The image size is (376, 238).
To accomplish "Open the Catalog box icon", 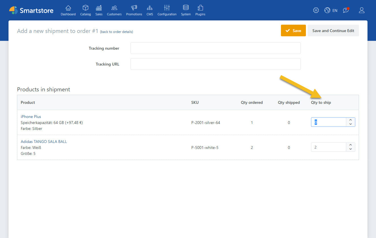I will point(85,8).
